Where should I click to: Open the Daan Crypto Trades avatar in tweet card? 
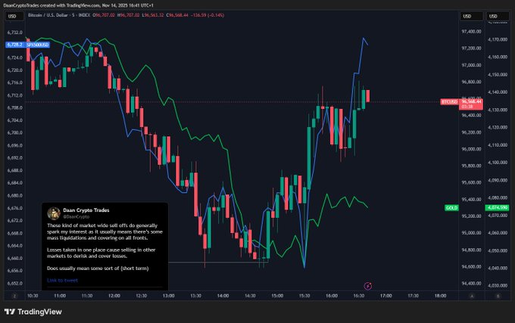pos(54,213)
